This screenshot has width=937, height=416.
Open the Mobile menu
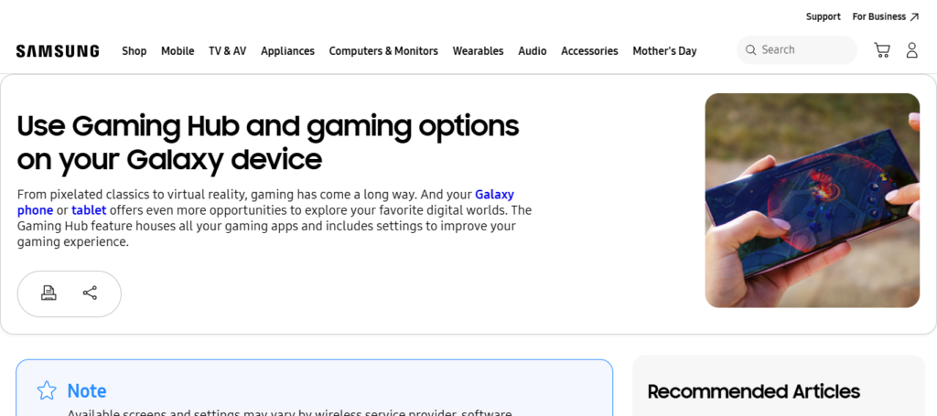(x=178, y=50)
